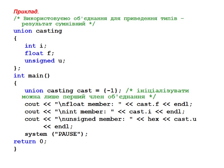
Task: Click the comment line starting "/* Використовуємо"
Action: [x=99, y=18]
